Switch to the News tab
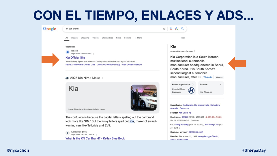The height and width of the screenshot is (156, 277). click(119, 38)
